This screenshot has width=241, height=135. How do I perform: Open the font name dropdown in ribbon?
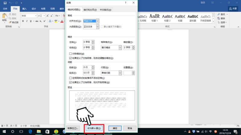pyautogui.click(x=36, y=16)
